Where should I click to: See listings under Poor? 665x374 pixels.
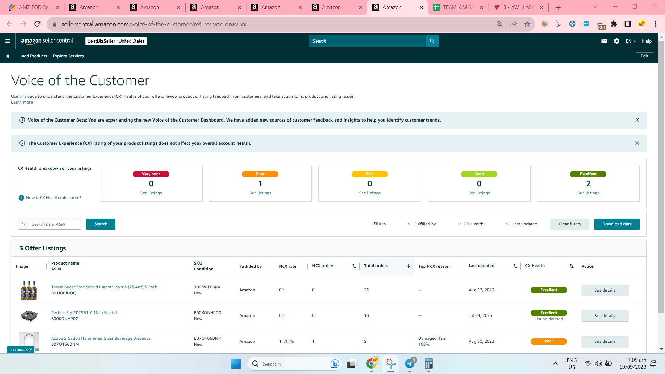tap(260, 193)
